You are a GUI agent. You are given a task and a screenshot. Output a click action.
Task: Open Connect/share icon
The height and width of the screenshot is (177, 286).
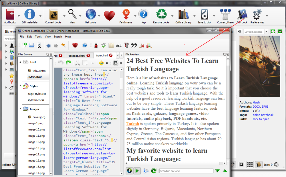pos(225,15)
